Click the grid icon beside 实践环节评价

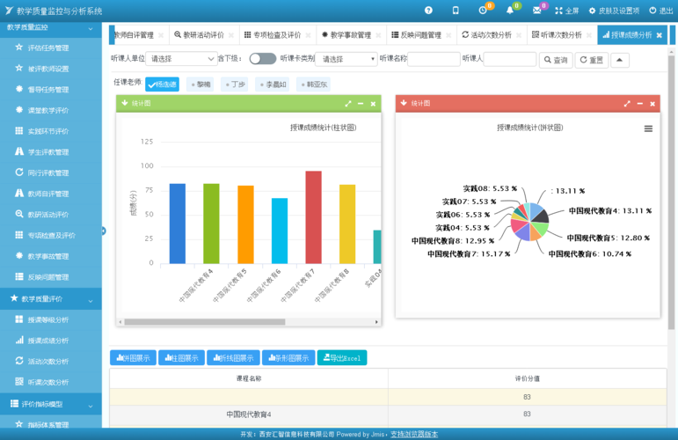[x=19, y=130]
